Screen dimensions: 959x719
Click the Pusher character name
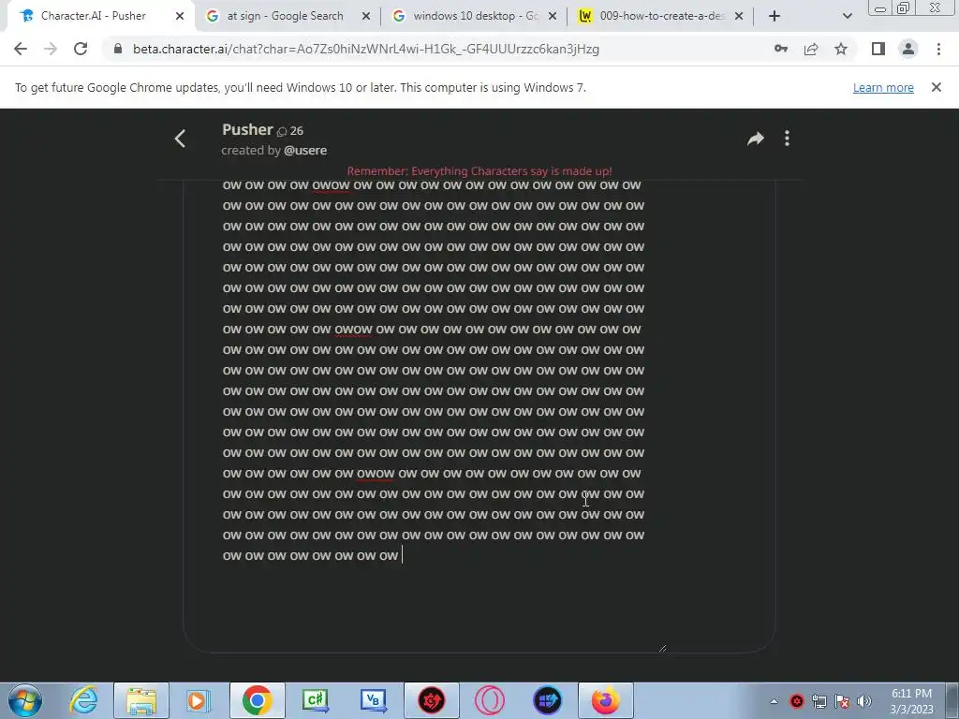(247, 129)
